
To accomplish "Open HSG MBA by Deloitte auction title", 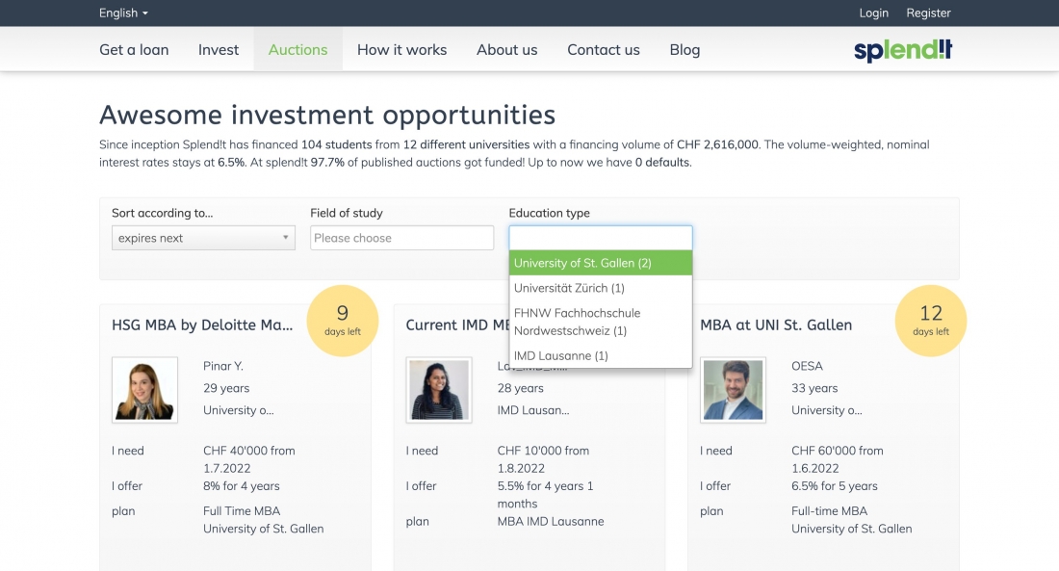I will [x=202, y=325].
